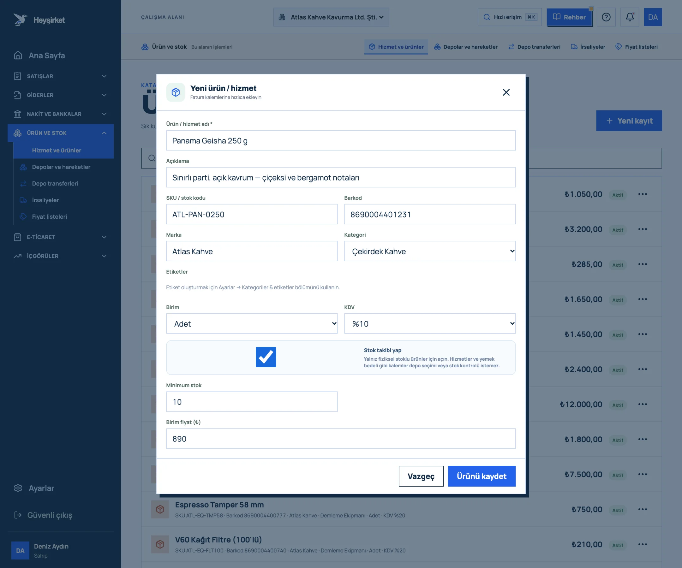This screenshot has height=568, width=682.
Task: Close the Yeni ürün / hizmet dialog
Action: [506, 92]
